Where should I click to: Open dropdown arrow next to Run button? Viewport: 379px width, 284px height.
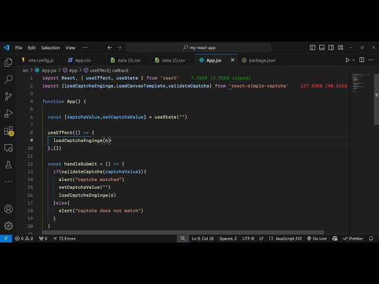tap(355, 60)
